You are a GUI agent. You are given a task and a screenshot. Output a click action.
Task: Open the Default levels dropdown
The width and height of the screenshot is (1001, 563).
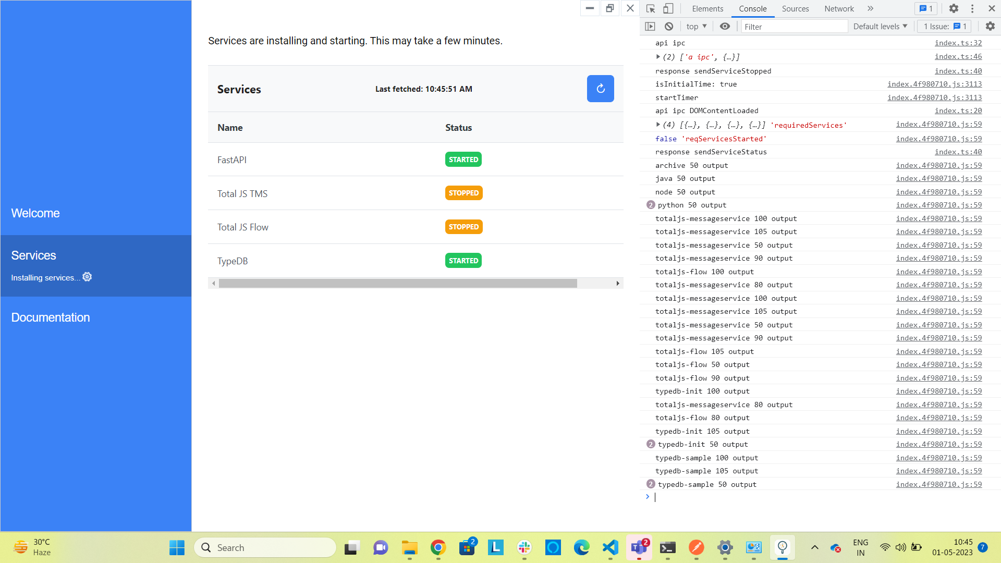coord(880,26)
